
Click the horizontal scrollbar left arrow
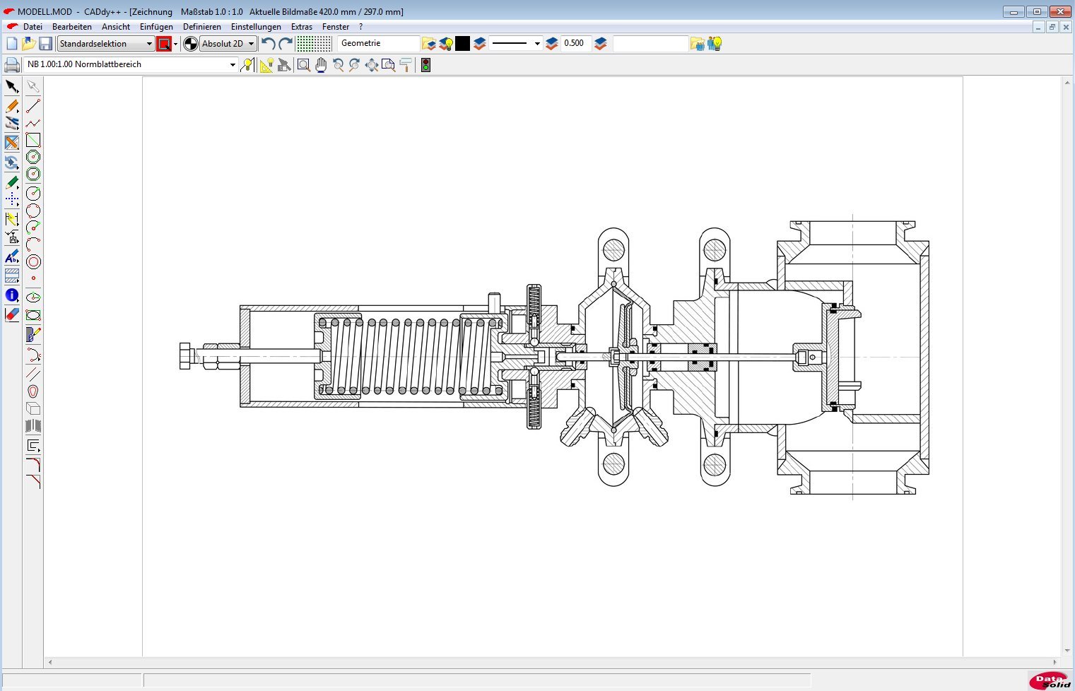coord(49,663)
